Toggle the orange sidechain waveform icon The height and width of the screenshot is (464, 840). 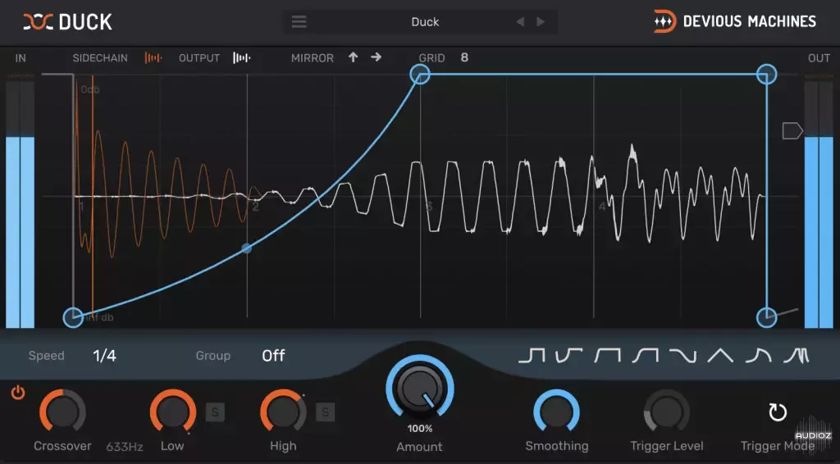coord(153,58)
